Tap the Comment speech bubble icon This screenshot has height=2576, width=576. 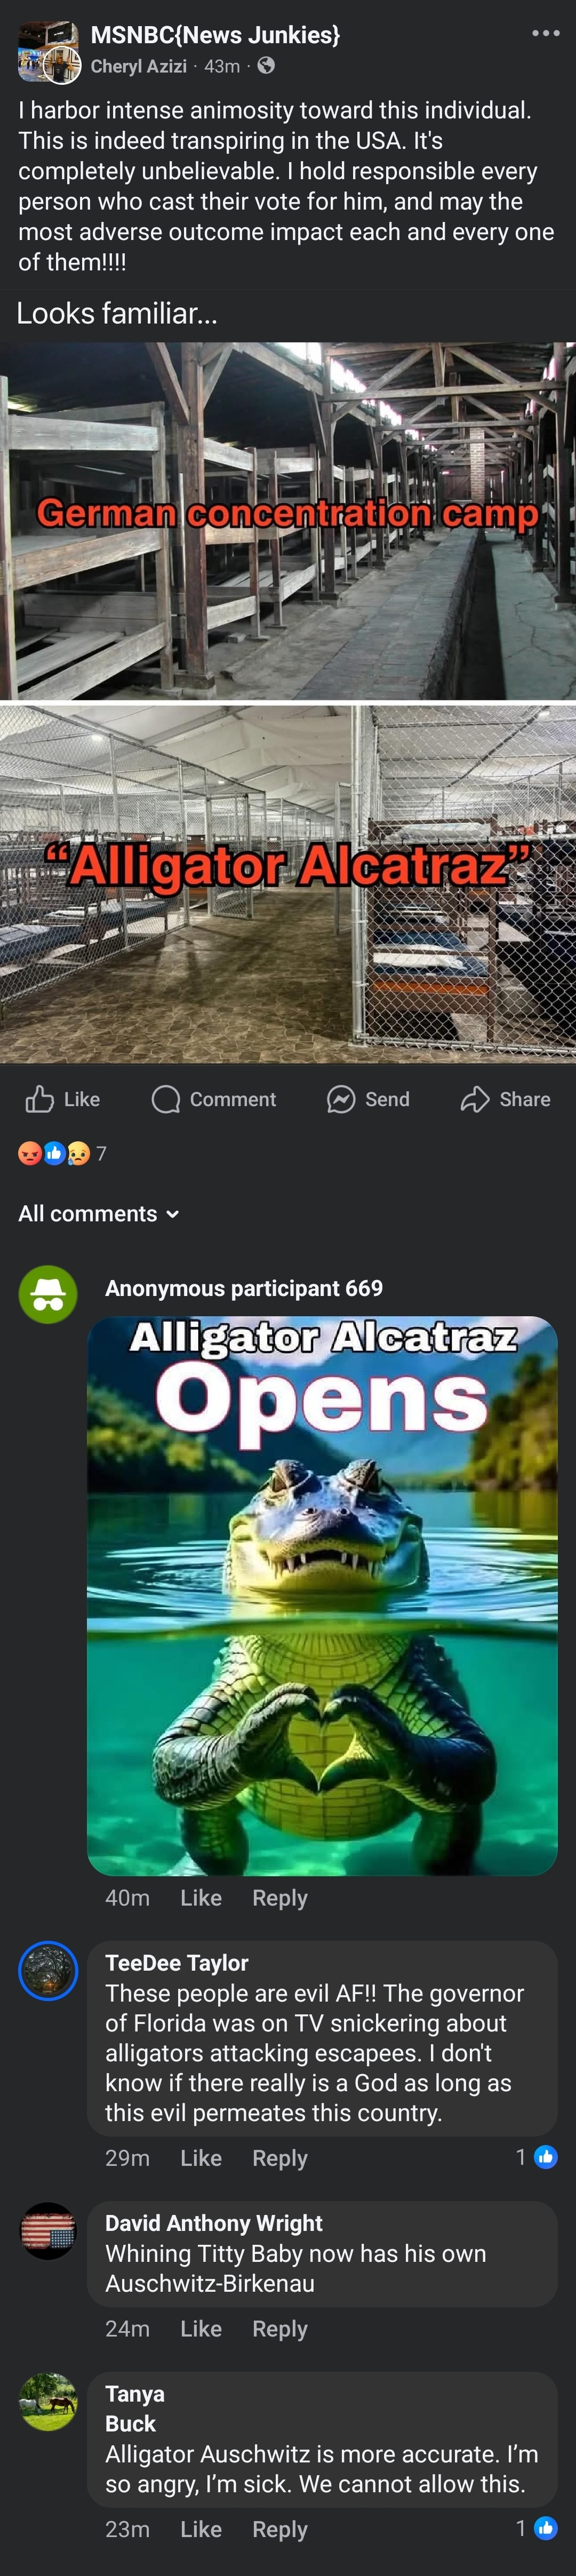(x=165, y=1099)
